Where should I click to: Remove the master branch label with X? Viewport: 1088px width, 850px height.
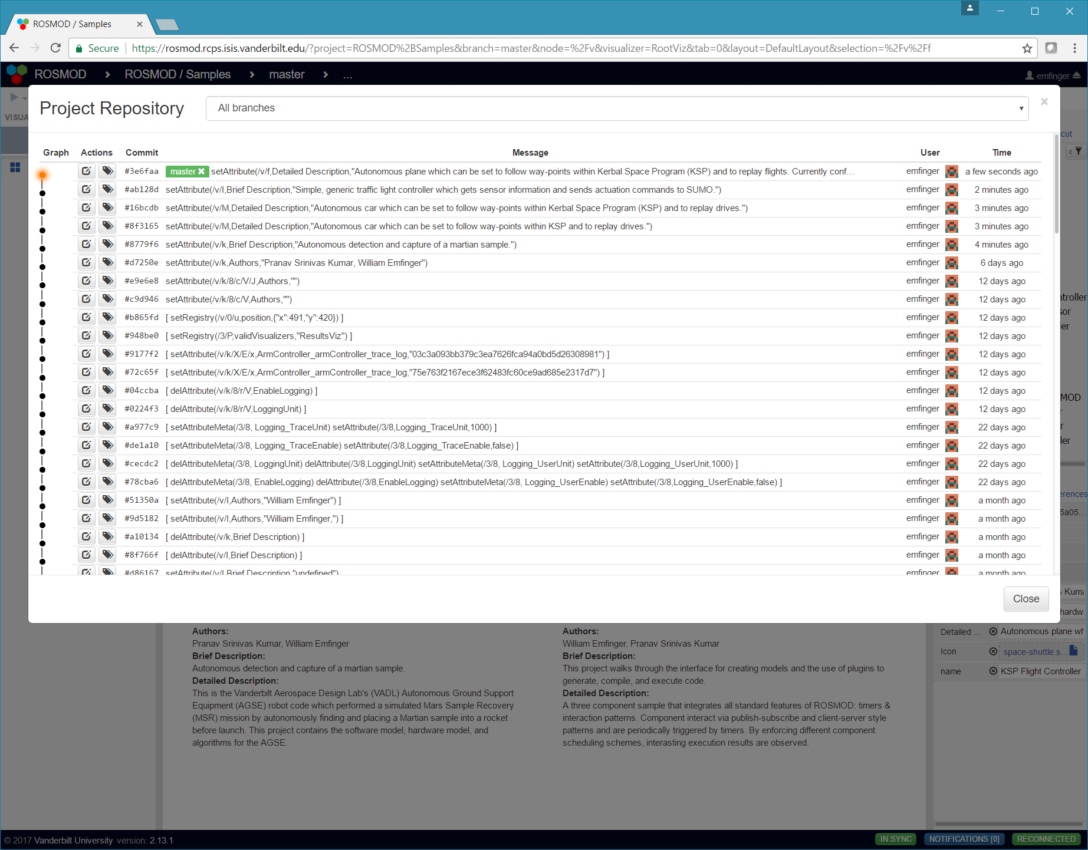201,172
